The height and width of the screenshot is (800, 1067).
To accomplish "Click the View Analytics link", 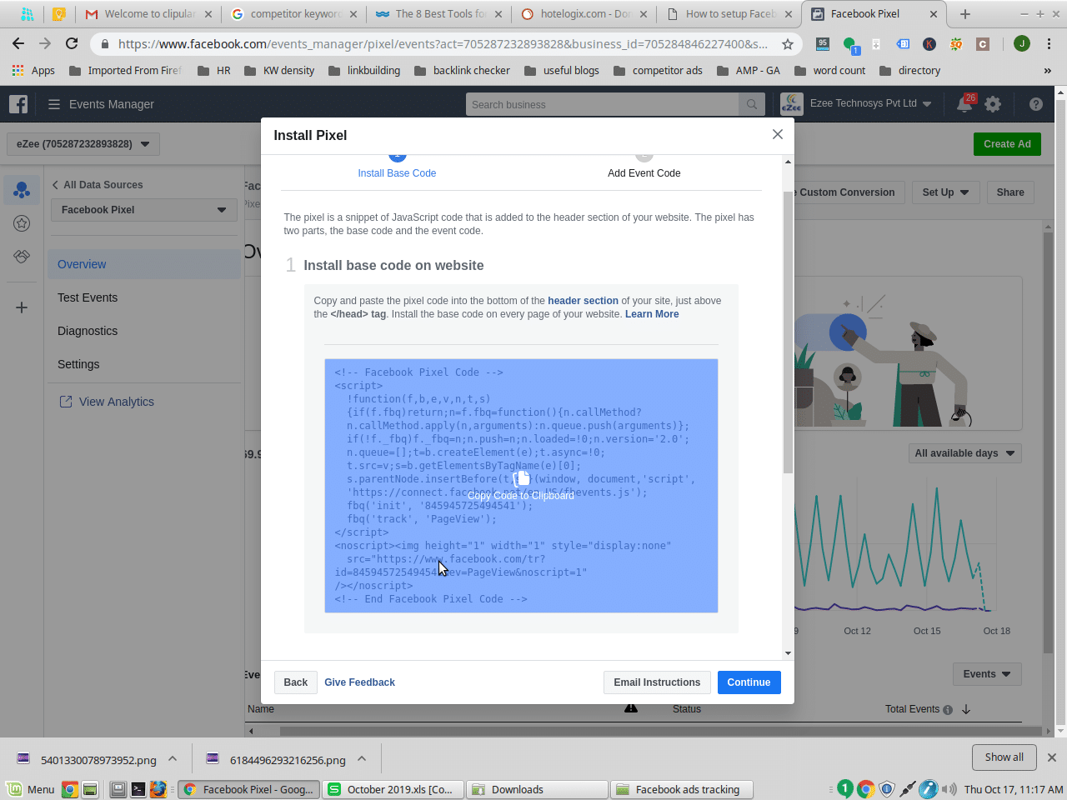I will tap(107, 402).
